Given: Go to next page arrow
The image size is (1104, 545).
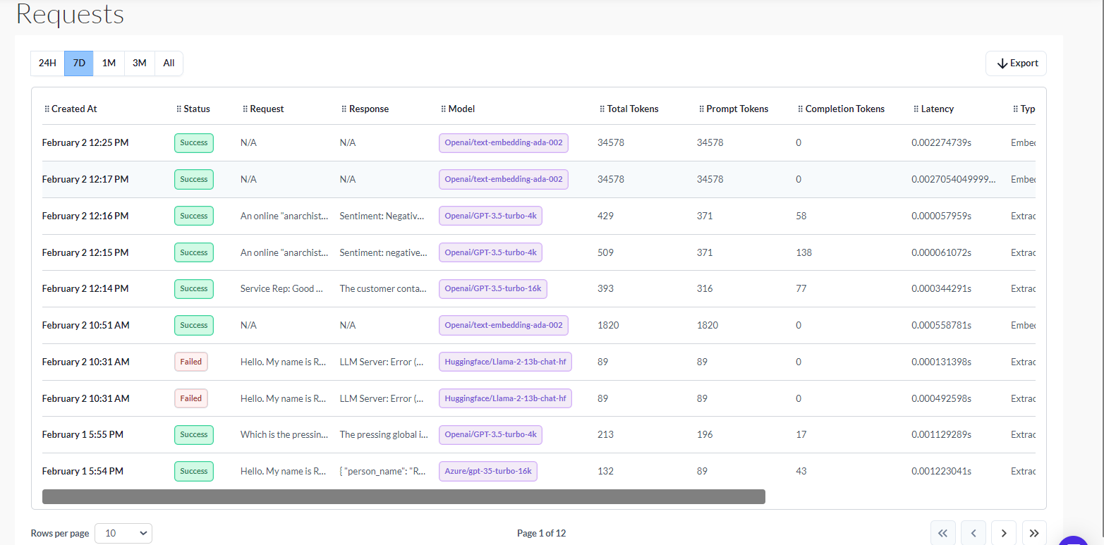Looking at the screenshot, I should click(1004, 533).
